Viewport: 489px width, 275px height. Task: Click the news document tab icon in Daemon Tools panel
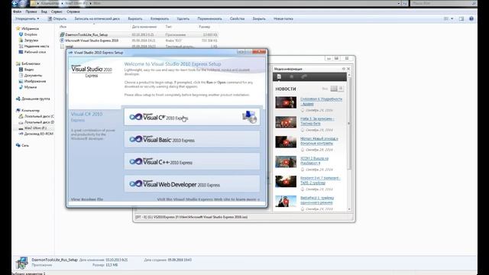[x=279, y=76]
